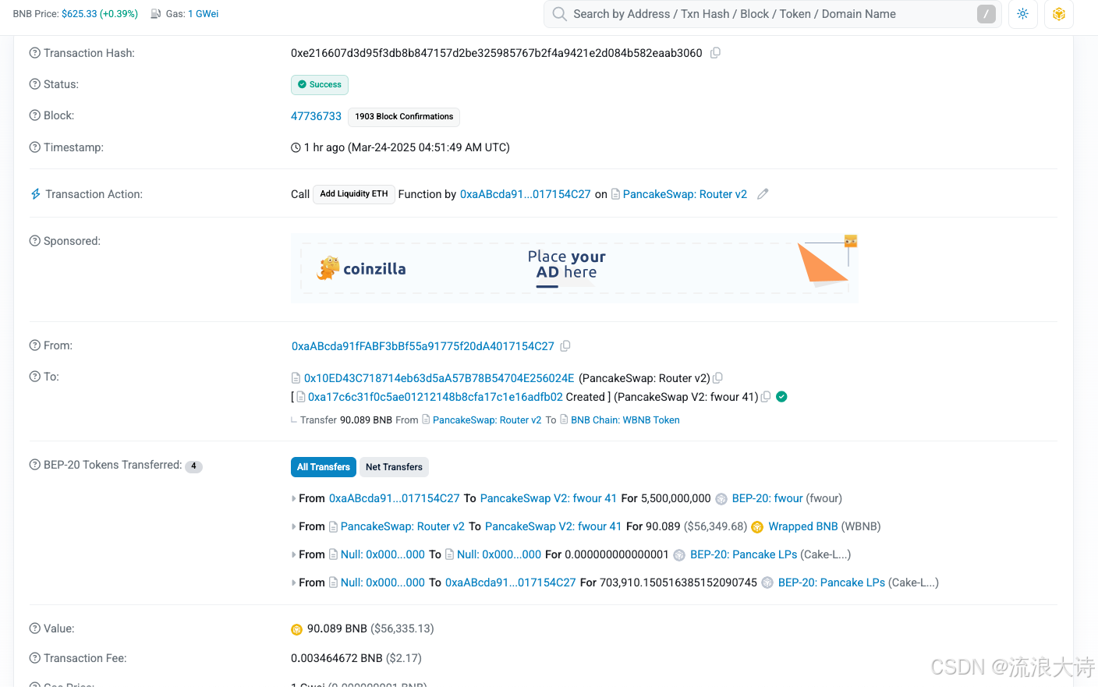The height and width of the screenshot is (687, 1098).
Task: Click the tokens transferred count badge 4
Action: (193, 466)
